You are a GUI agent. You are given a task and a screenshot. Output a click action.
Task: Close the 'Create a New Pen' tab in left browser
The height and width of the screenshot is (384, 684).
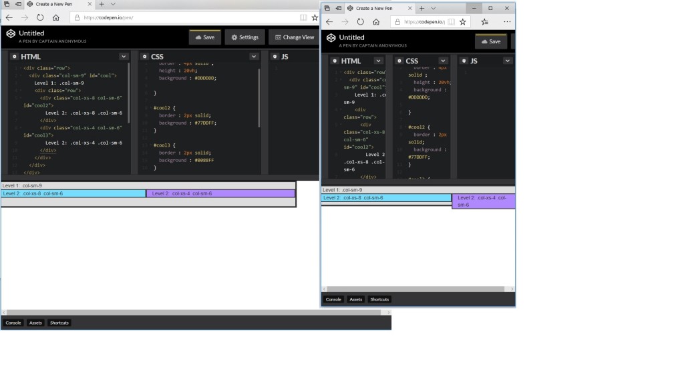pos(90,4)
